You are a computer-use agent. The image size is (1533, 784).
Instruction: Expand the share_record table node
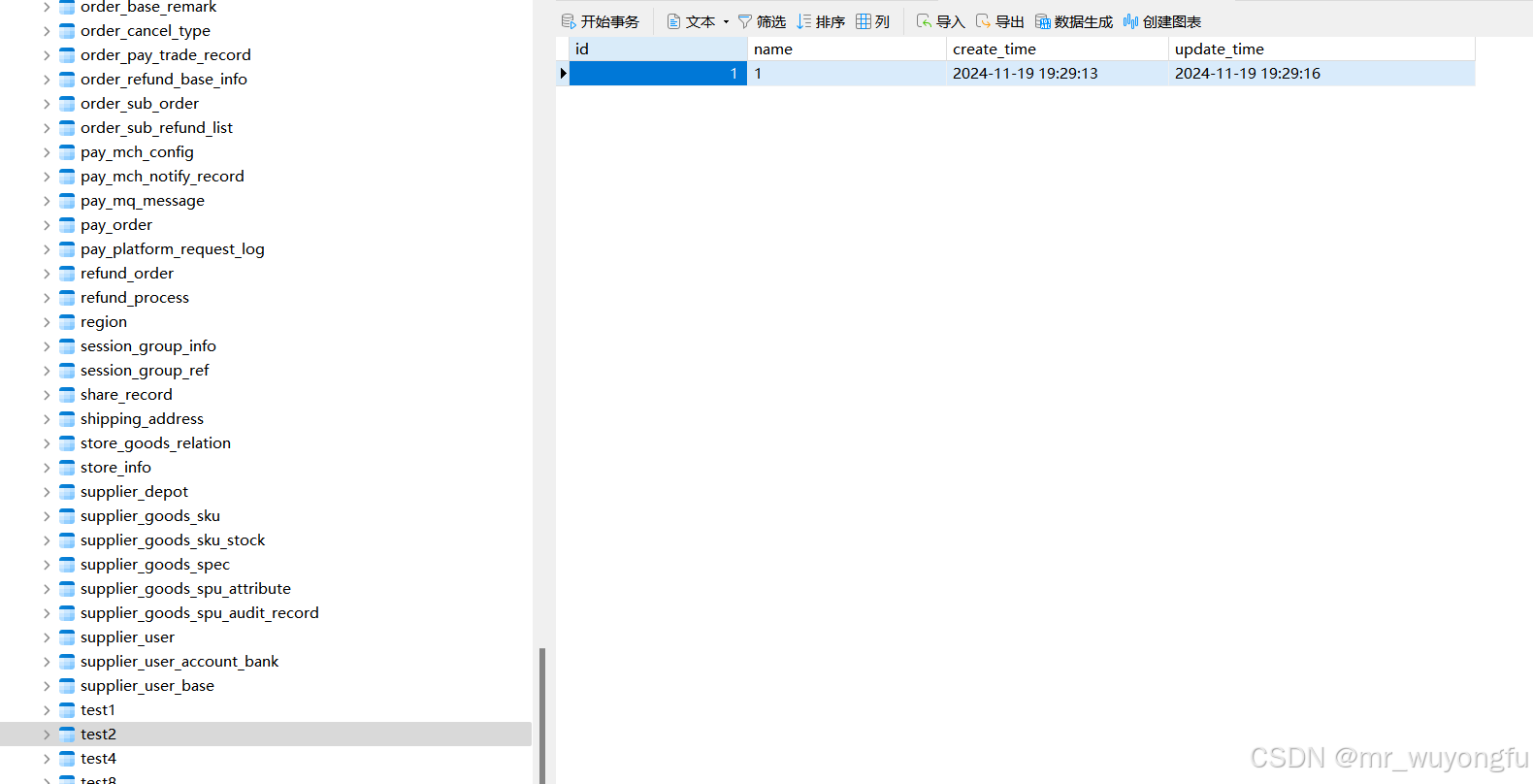[47, 395]
